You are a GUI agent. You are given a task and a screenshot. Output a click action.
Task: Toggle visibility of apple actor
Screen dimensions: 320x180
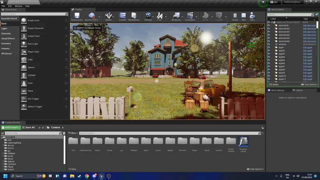click(269, 48)
